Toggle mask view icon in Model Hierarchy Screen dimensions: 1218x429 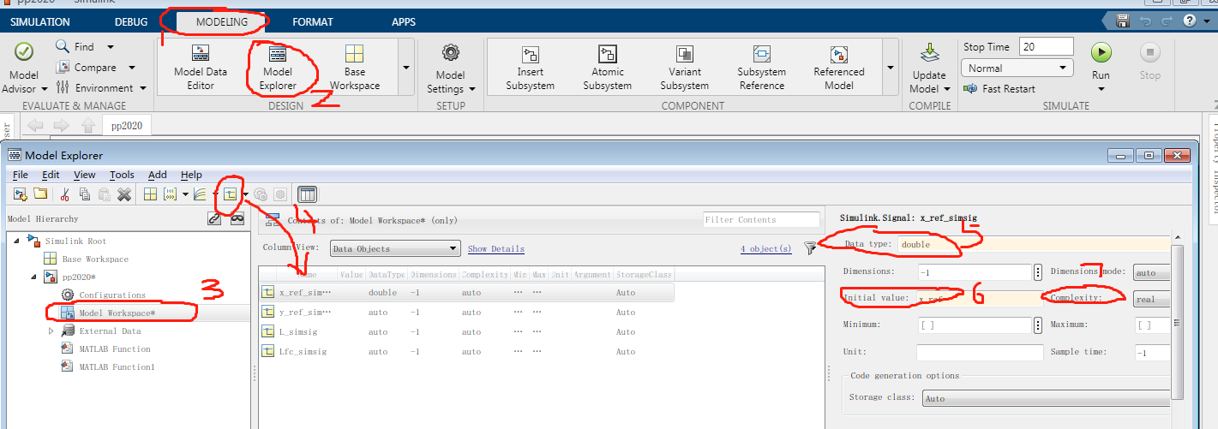pyautogui.click(x=237, y=218)
